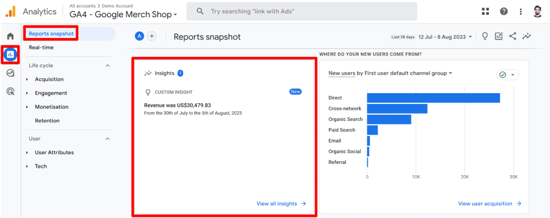Click the Google Analytics logo

pos(11,12)
